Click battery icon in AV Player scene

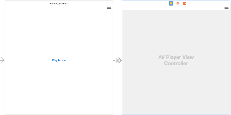(x=226, y=8)
